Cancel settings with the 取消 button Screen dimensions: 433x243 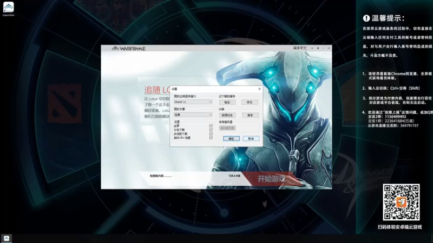[x=251, y=139]
